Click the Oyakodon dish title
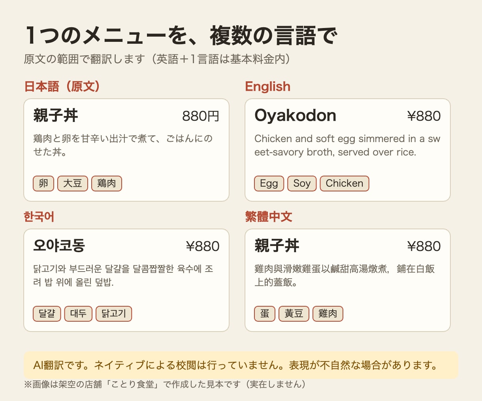Image resolution: width=482 pixels, height=401 pixels. coord(296,116)
